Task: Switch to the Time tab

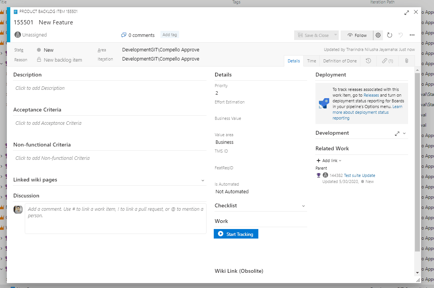Action: pos(311,61)
